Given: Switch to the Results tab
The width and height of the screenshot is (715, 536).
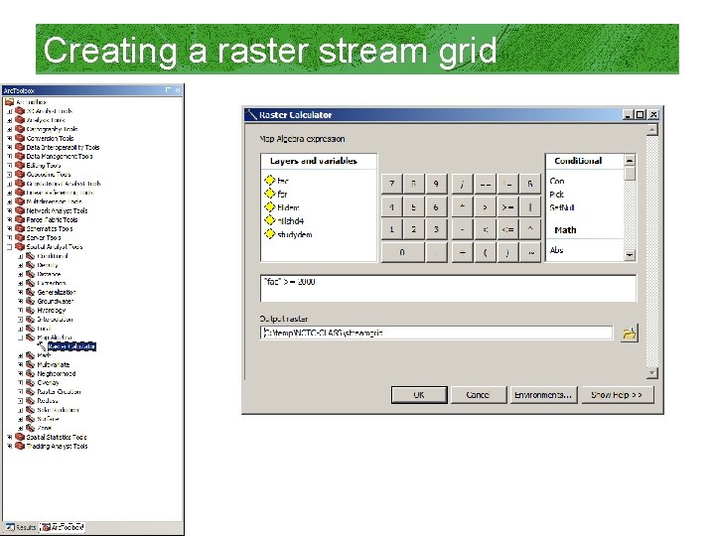Looking at the screenshot, I should [21, 527].
